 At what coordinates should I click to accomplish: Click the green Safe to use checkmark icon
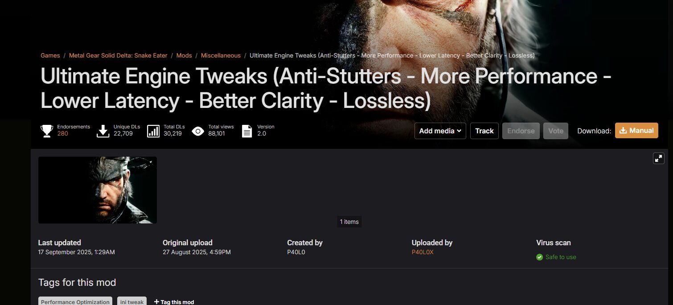point(539,257)
